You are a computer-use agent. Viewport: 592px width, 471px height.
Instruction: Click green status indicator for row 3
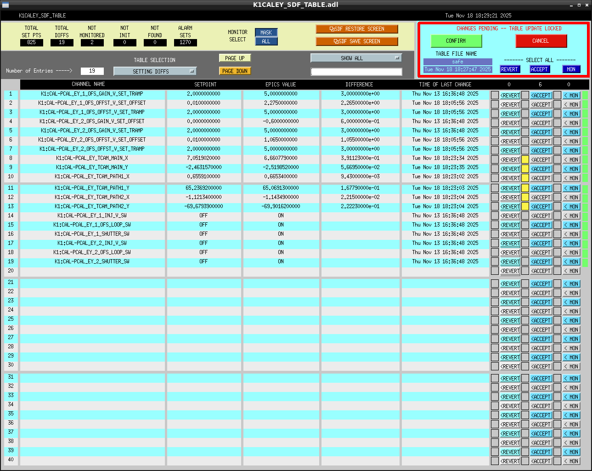[585, 114]
